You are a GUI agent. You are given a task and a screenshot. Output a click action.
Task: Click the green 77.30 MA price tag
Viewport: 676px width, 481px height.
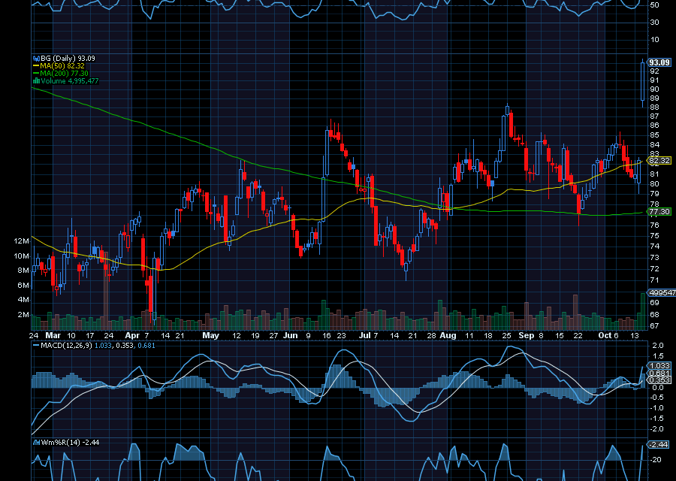coord(659,213)
